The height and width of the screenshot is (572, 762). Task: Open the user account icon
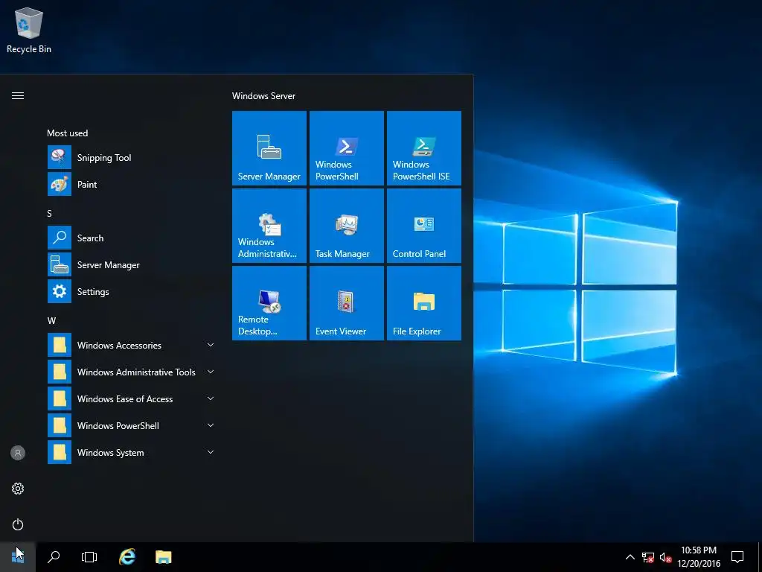(x=18, y=453)
